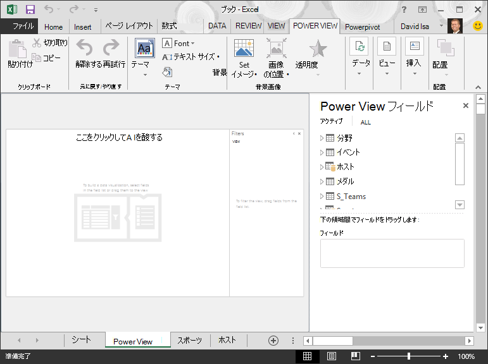Switch to Normal view in status bar

click(x=307, y=356)
